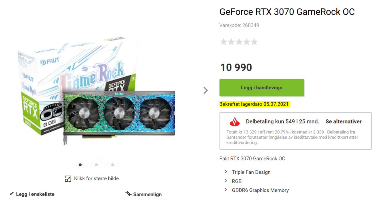Click the Santander flame logo

point(235,121)
